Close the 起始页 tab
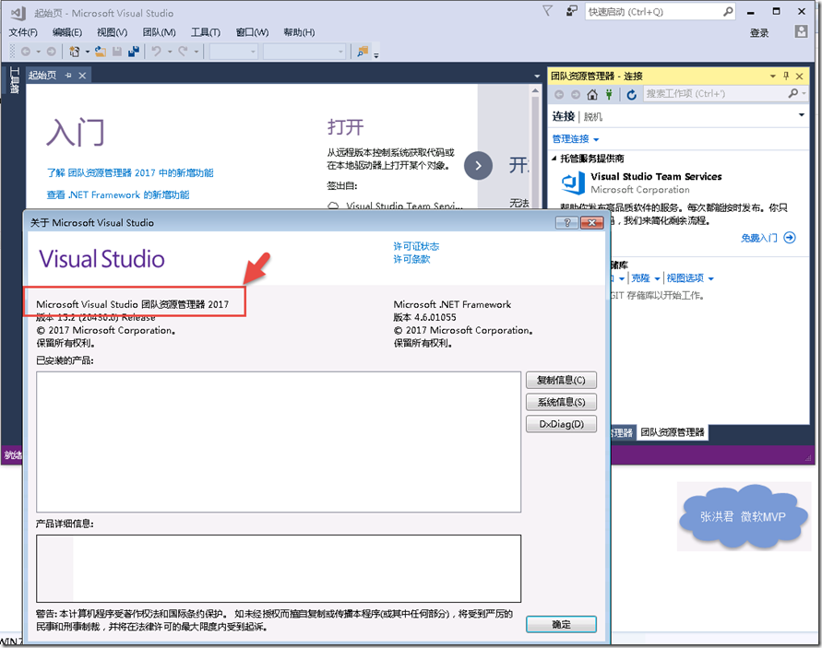 pos(82,76)
